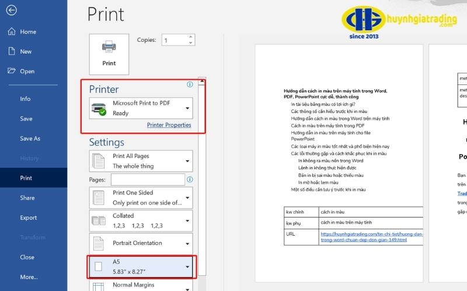The height and width of the screenshot is (291, 467).
Task: Click the Print One Sided page icon
Action: [98, 198]
